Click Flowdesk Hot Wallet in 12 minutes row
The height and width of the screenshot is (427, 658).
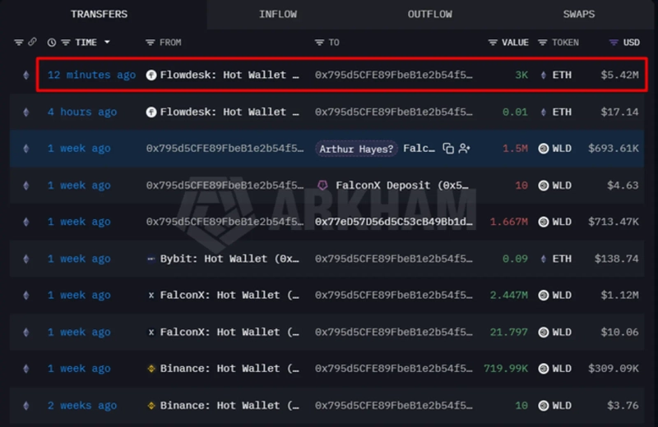tap(229, 75)
